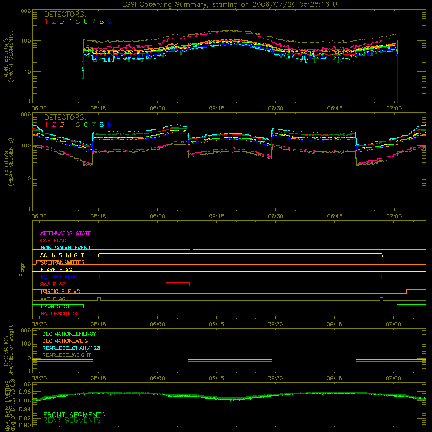This screenshot has width=432, height=432.
Task: Click the 06:15 tick label under the front segments plot
Action: (x=217, y=109)
